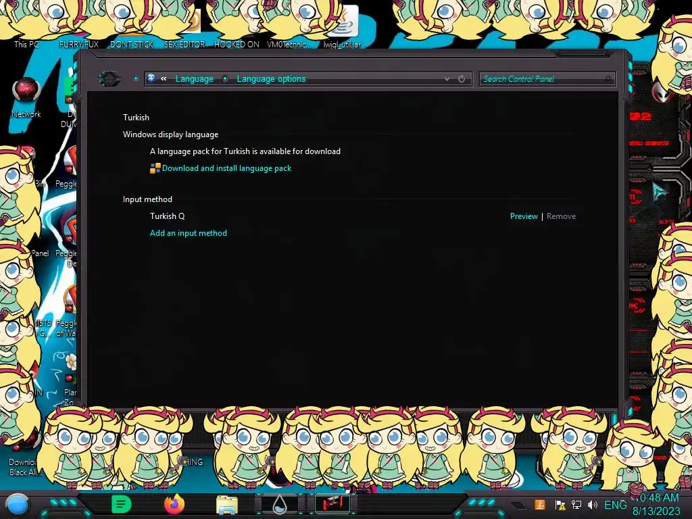Click the Java tray icon

coord(539,505)
